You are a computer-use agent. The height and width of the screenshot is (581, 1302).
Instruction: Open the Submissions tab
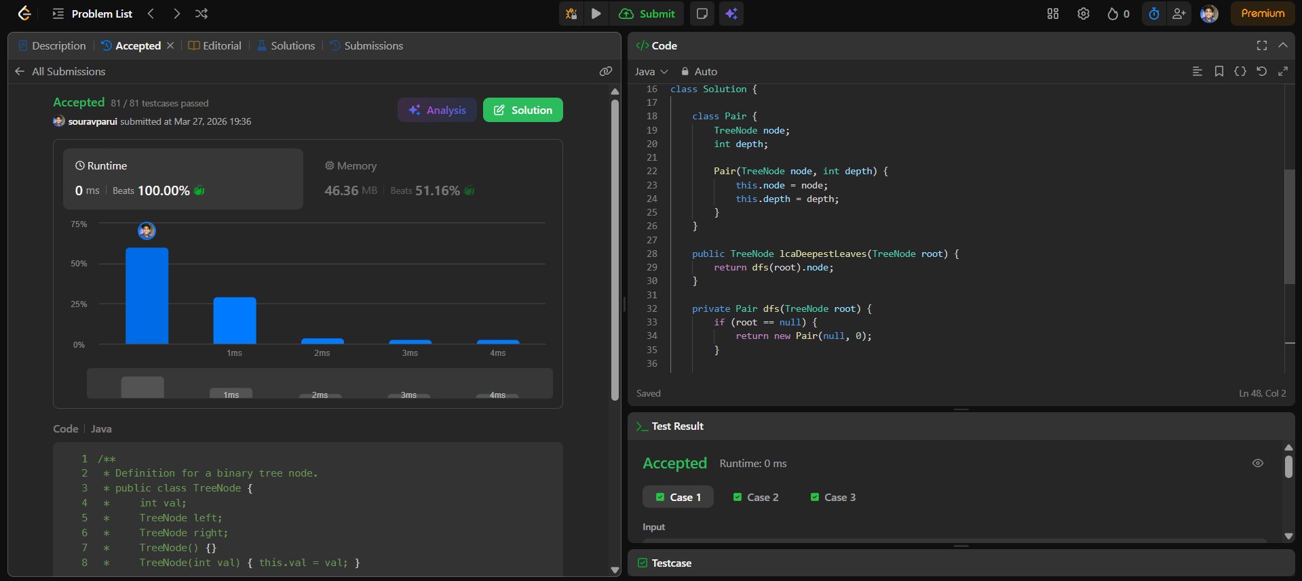(366, 45)
